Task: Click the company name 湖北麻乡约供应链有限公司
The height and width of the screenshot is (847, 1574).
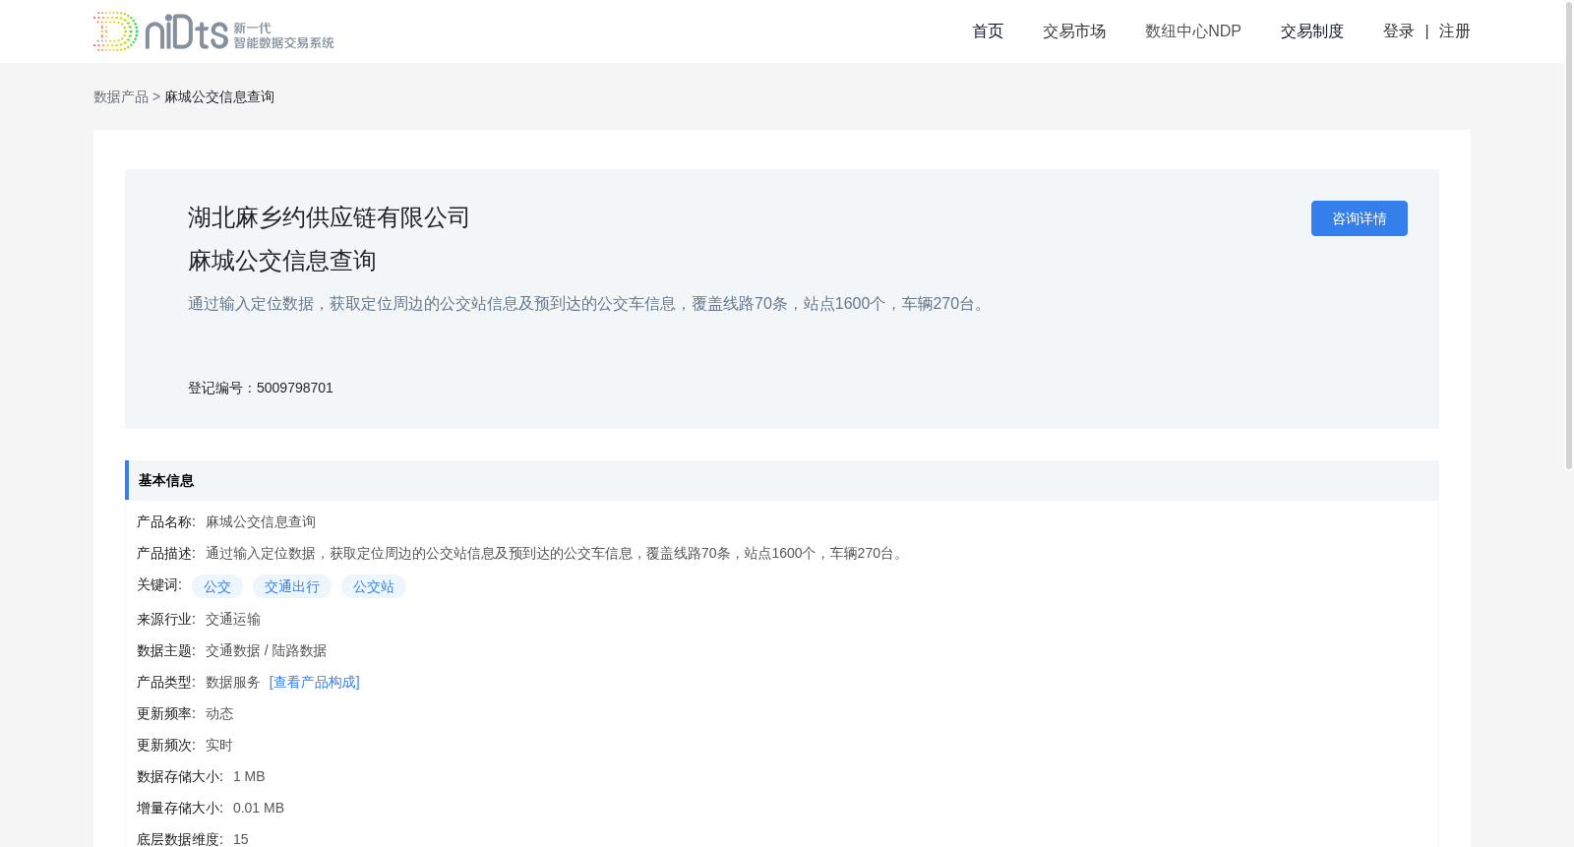Action: pos(329,217)
